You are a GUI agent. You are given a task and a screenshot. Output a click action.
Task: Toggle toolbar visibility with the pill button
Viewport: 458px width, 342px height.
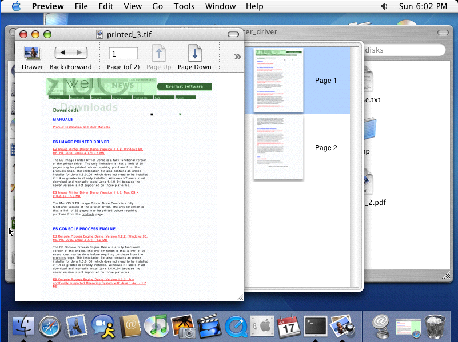[233, 35]
